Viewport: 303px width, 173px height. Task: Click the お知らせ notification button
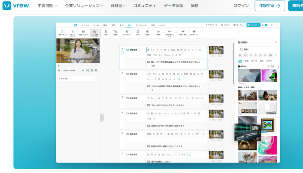pos(226,25)
